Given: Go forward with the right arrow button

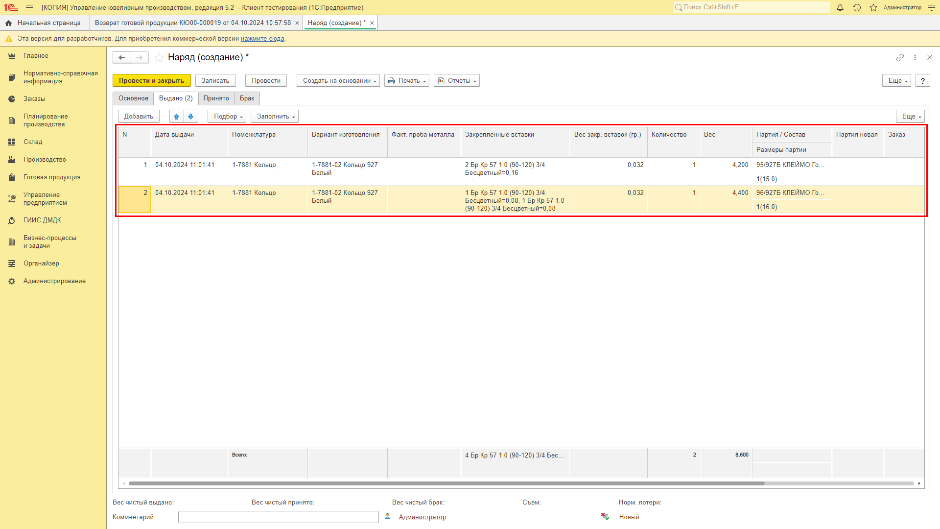Looking at the screenshot, I should [x=140, y=57].
